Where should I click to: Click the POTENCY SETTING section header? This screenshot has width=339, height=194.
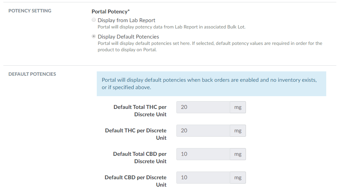pos(30,11)
